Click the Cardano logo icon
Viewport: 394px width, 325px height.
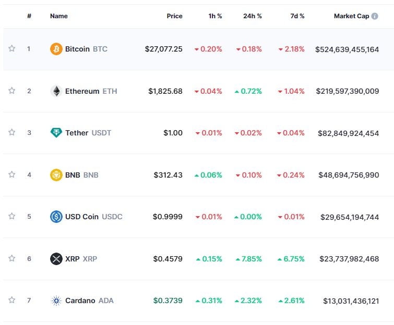pos(56,301)
